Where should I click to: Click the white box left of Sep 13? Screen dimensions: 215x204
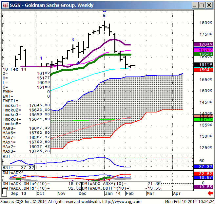tap(5, 192)
